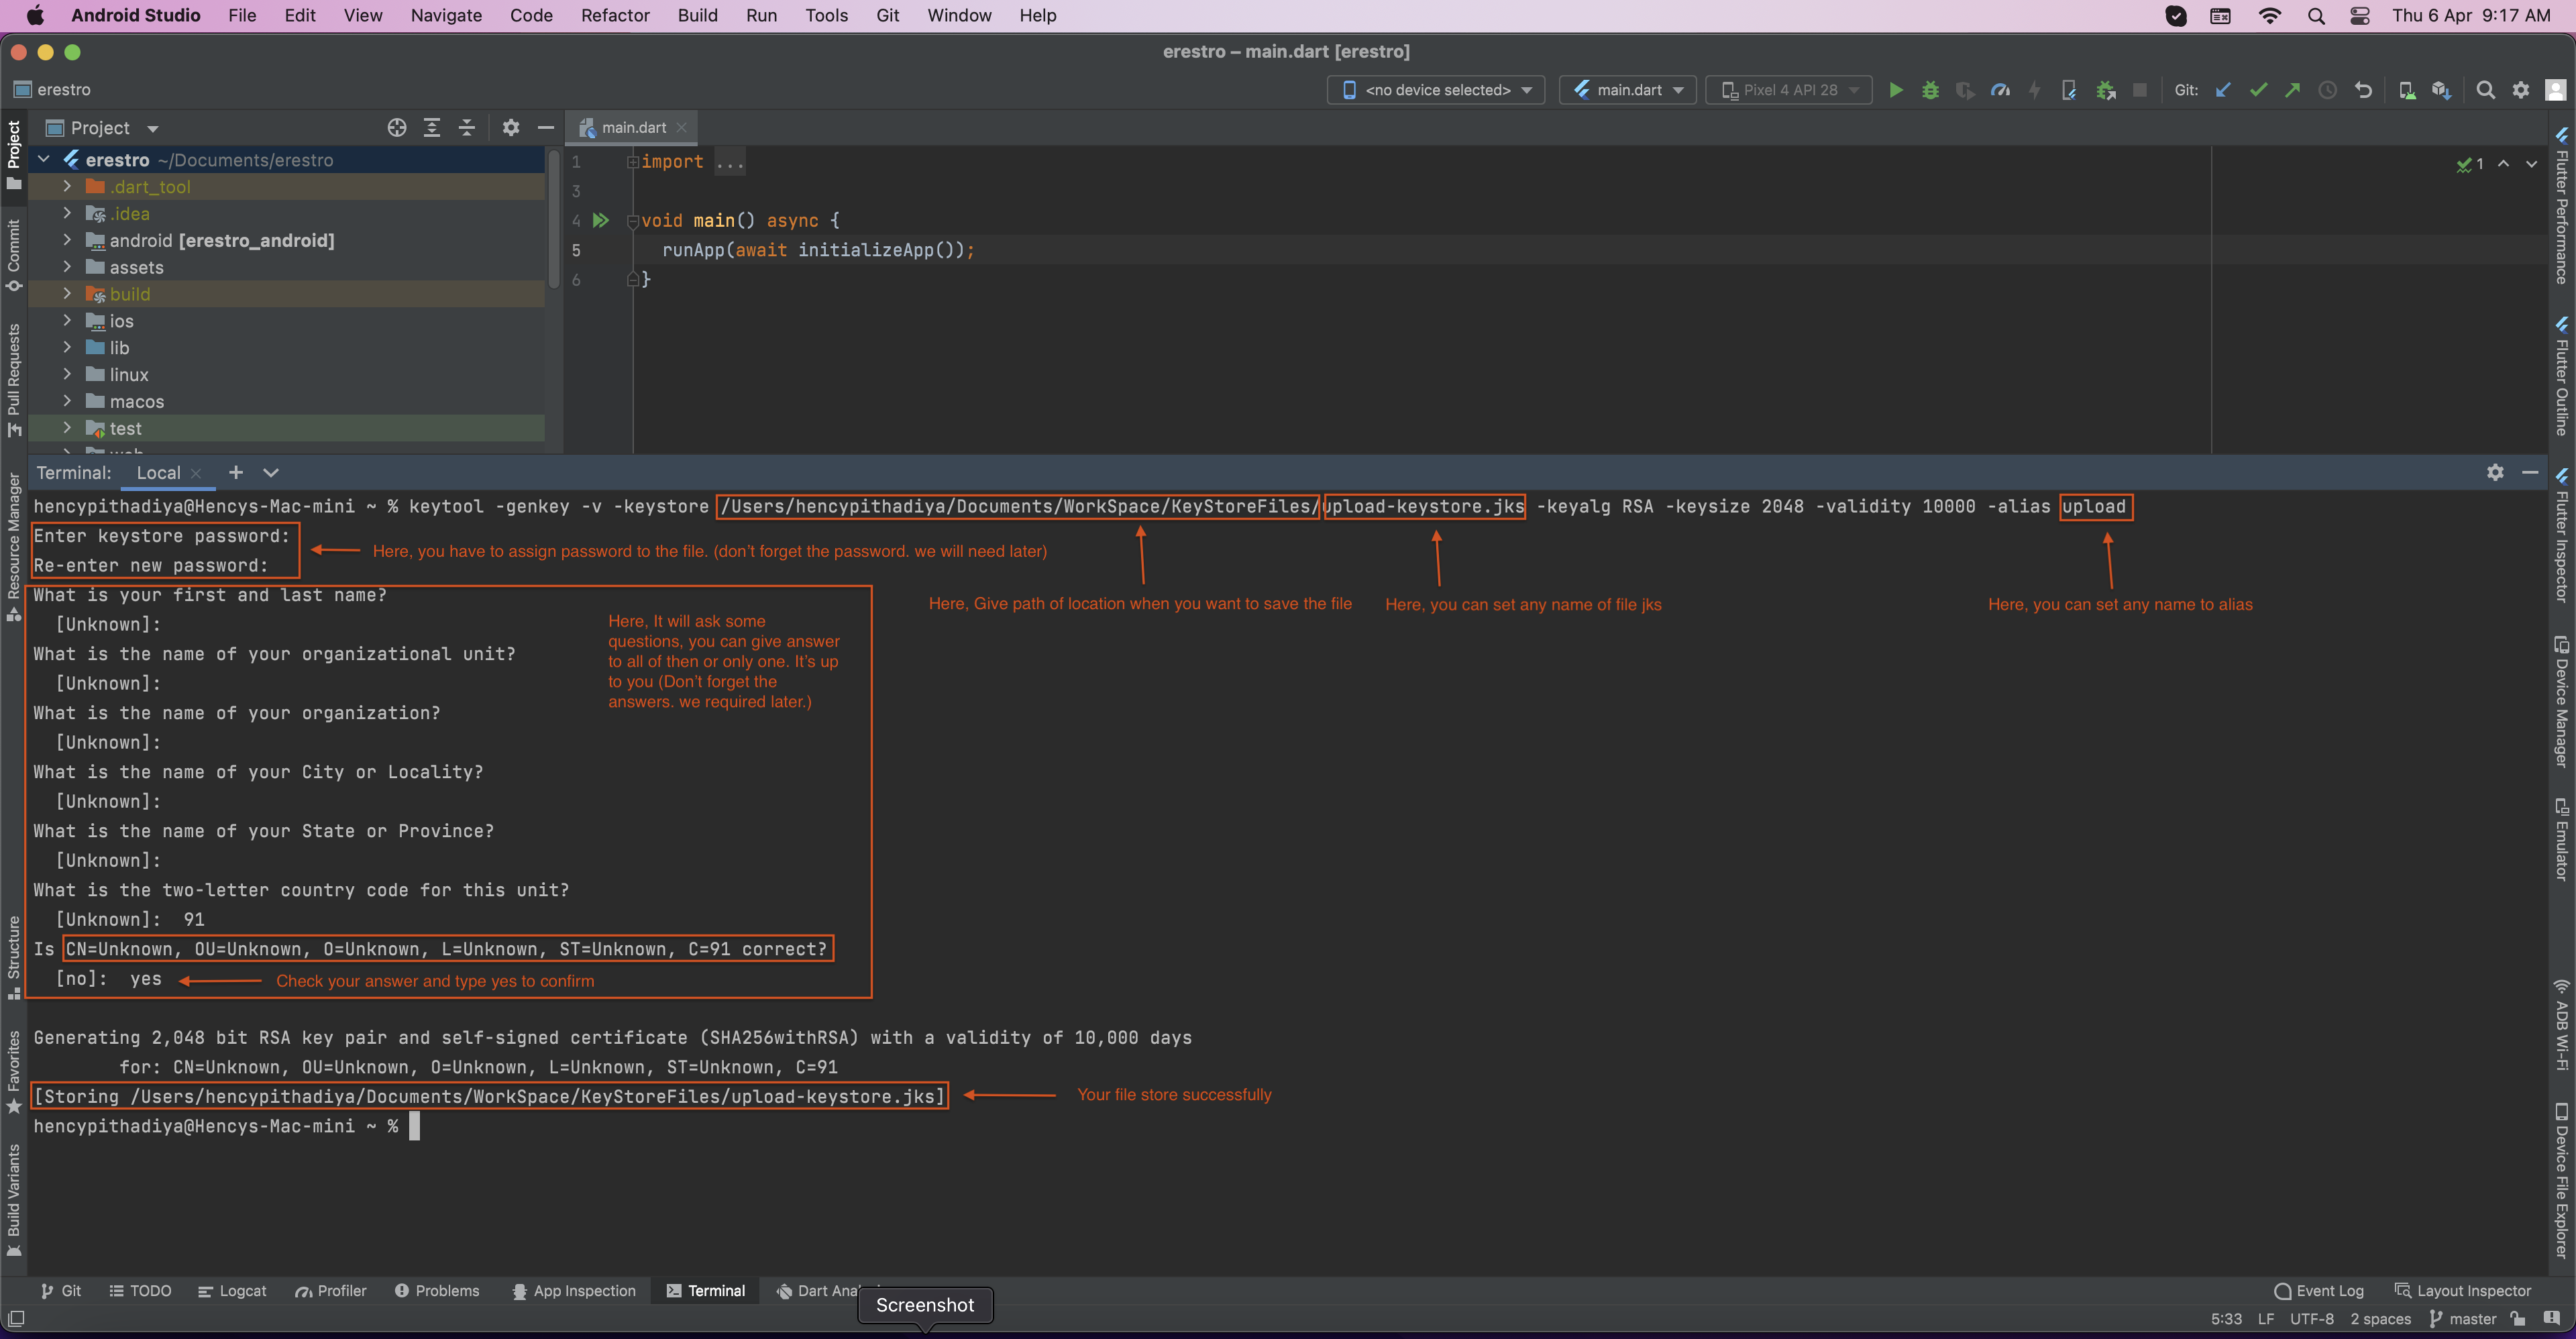Click the Flutter Attach phone icon
The height and width of the screenshot is (1339, 2576).
[2069, 90]
